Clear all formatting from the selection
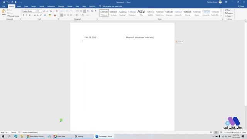The width and height of the screenshot is (247, 139). (x=57, y=11)
